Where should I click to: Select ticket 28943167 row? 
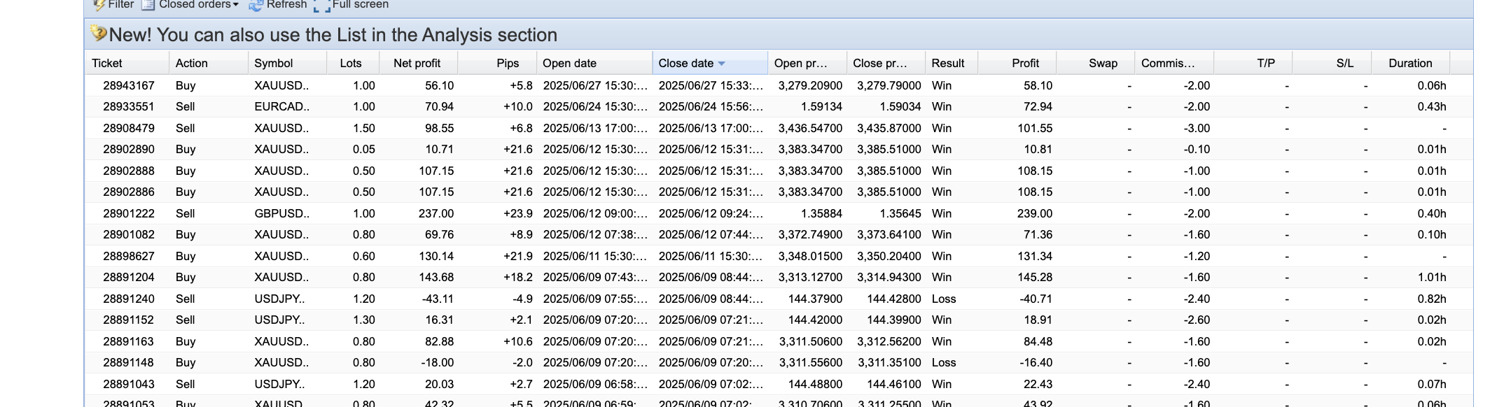[x=129, y=85]
